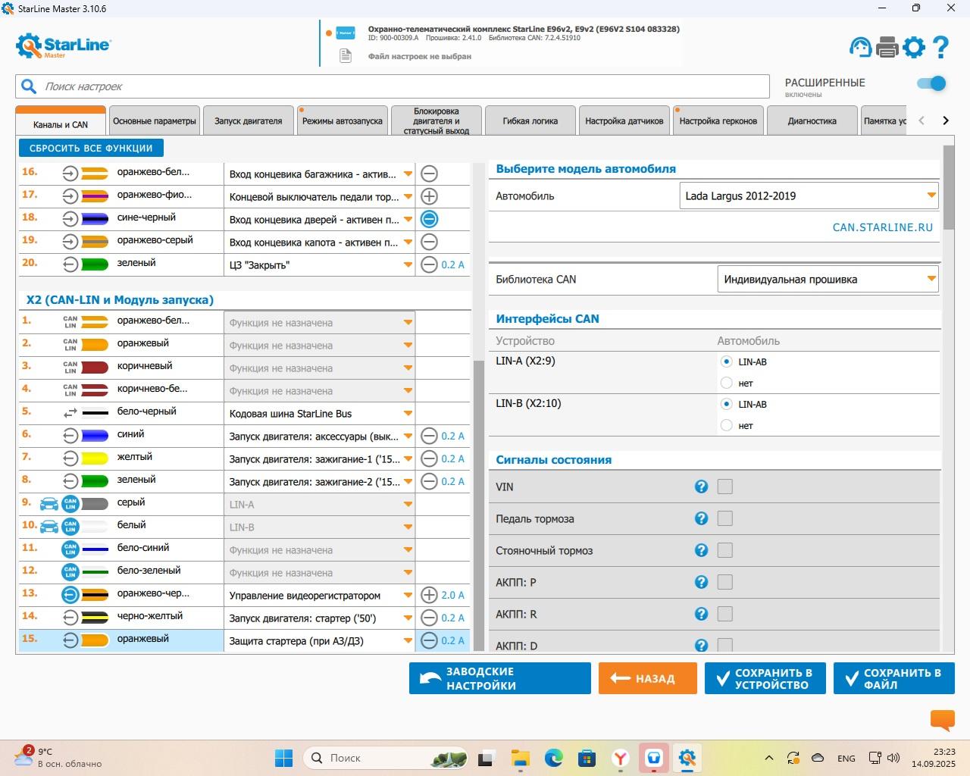Toggle polarity plus icon for orange-violet wire 17

coord(429,196)
